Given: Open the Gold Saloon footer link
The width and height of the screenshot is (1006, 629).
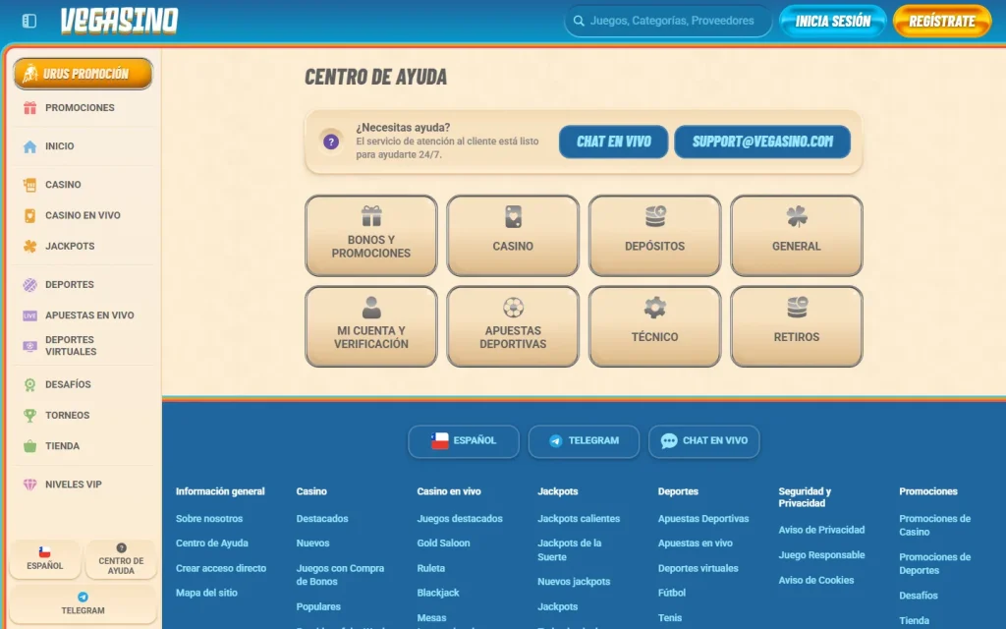Looking at the screenshot, I should point(443,543).
